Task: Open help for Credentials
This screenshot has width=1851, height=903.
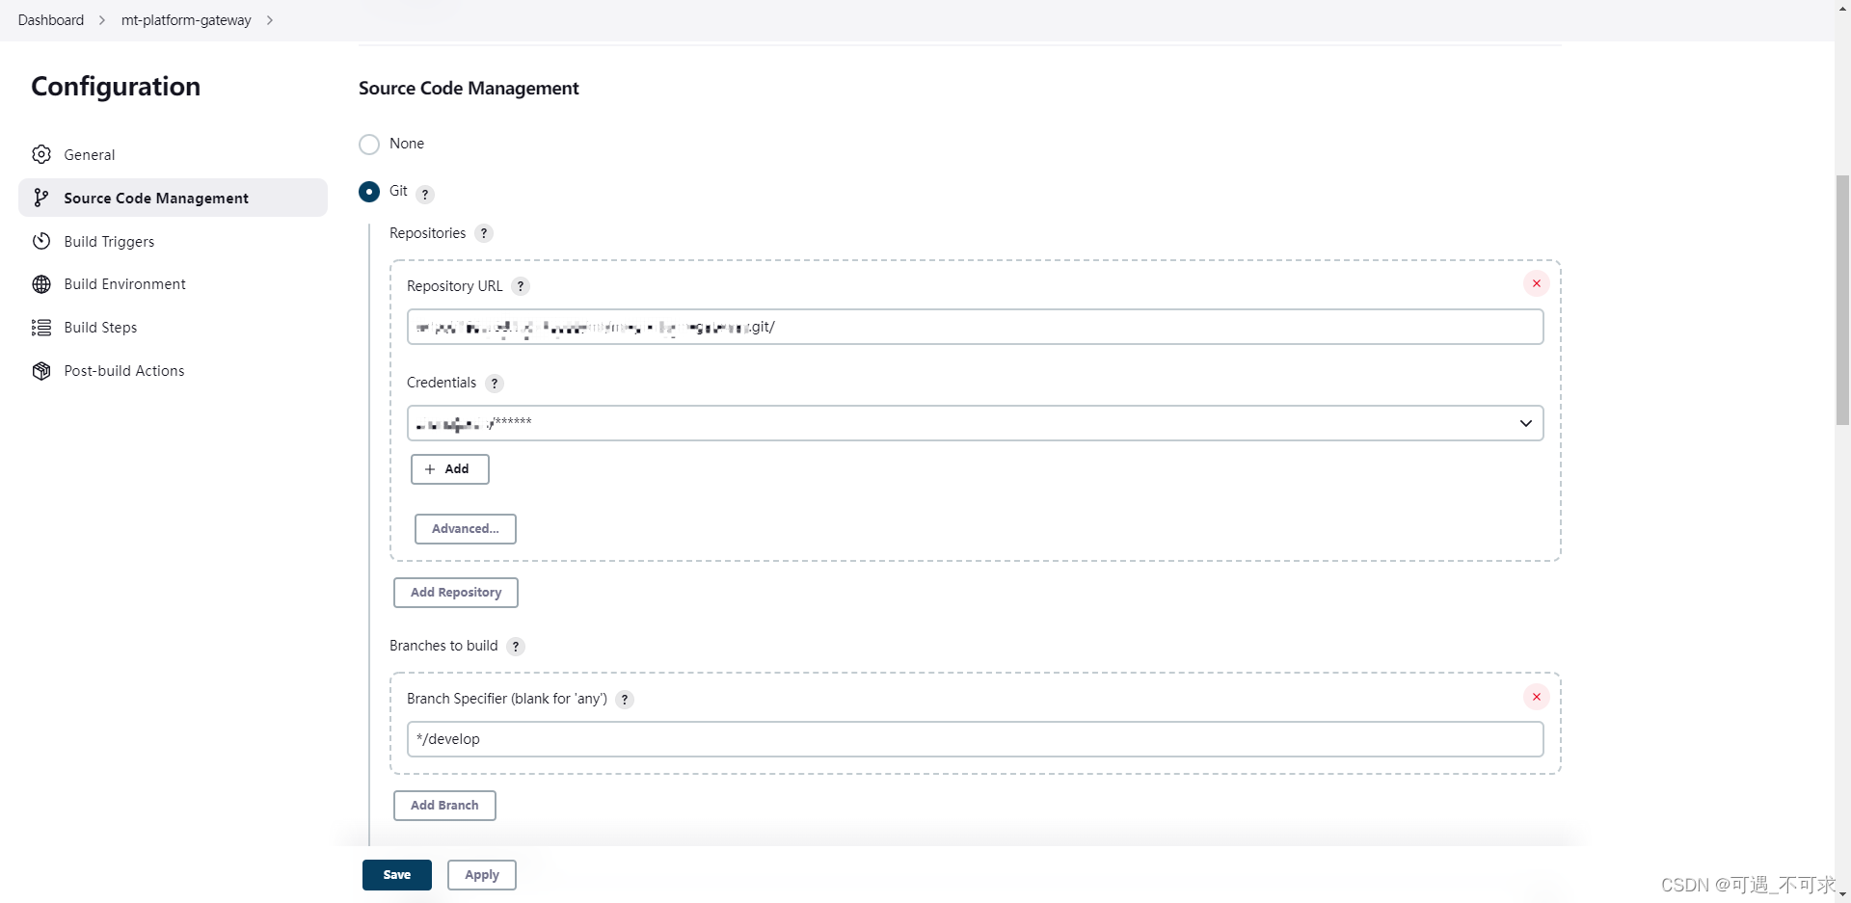Action: pos(495,384)
